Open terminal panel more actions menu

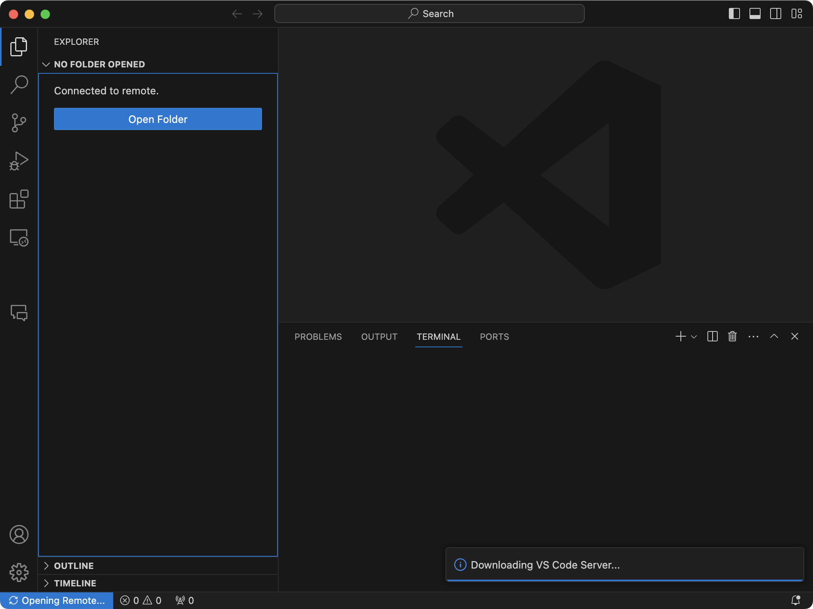pyautogui.click(x=753, y=337)
